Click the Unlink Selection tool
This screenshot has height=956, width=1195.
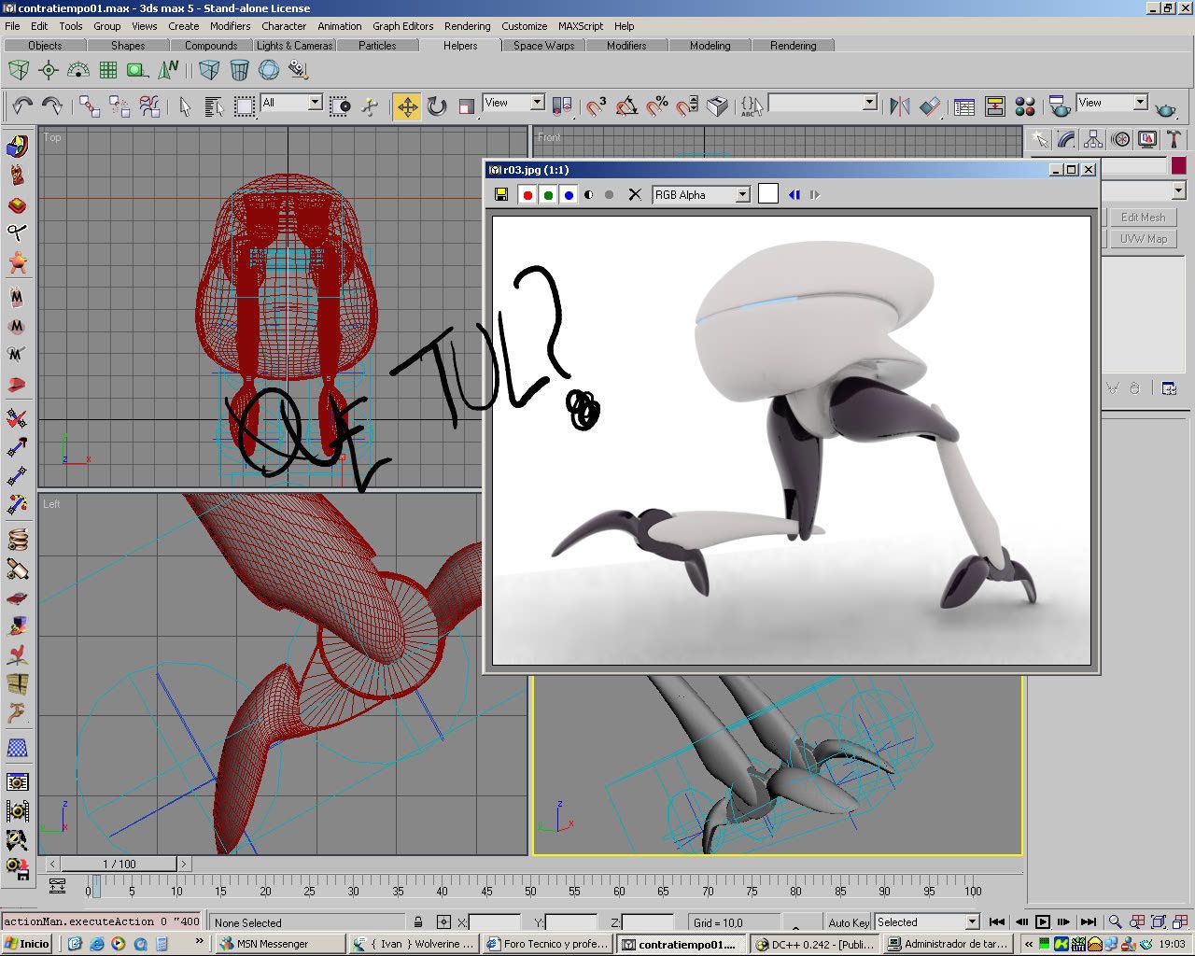click(119, 106)
